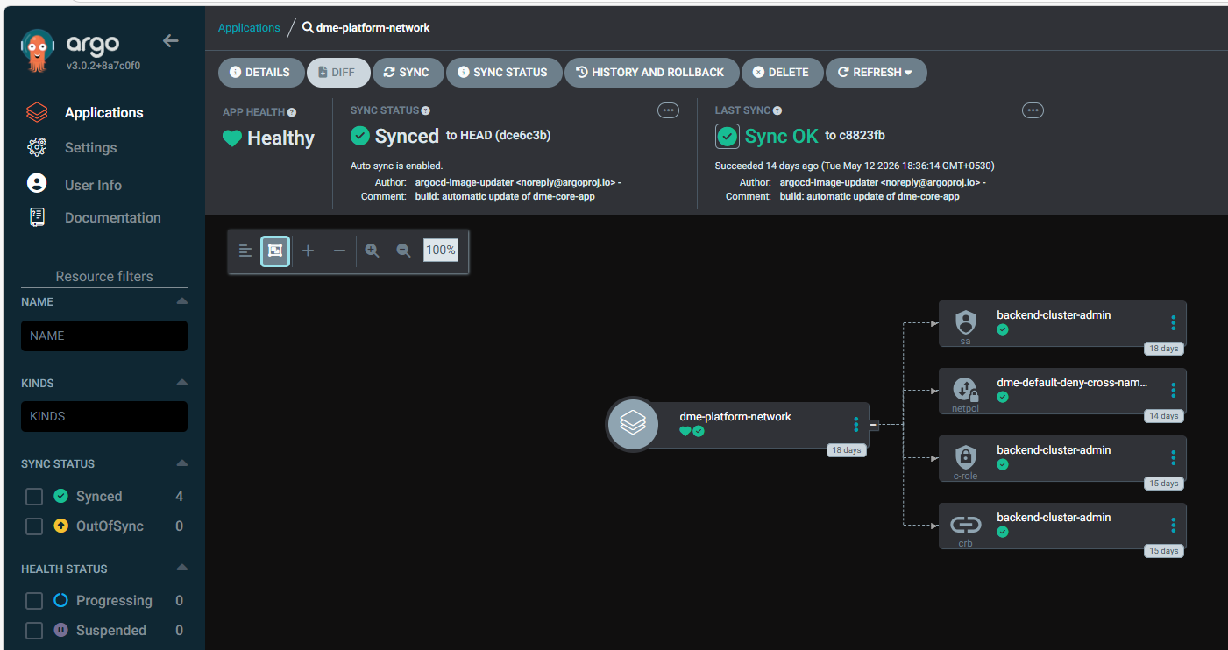Click the plus expand-all icon

pyautogui.click(x=308, y=251)
